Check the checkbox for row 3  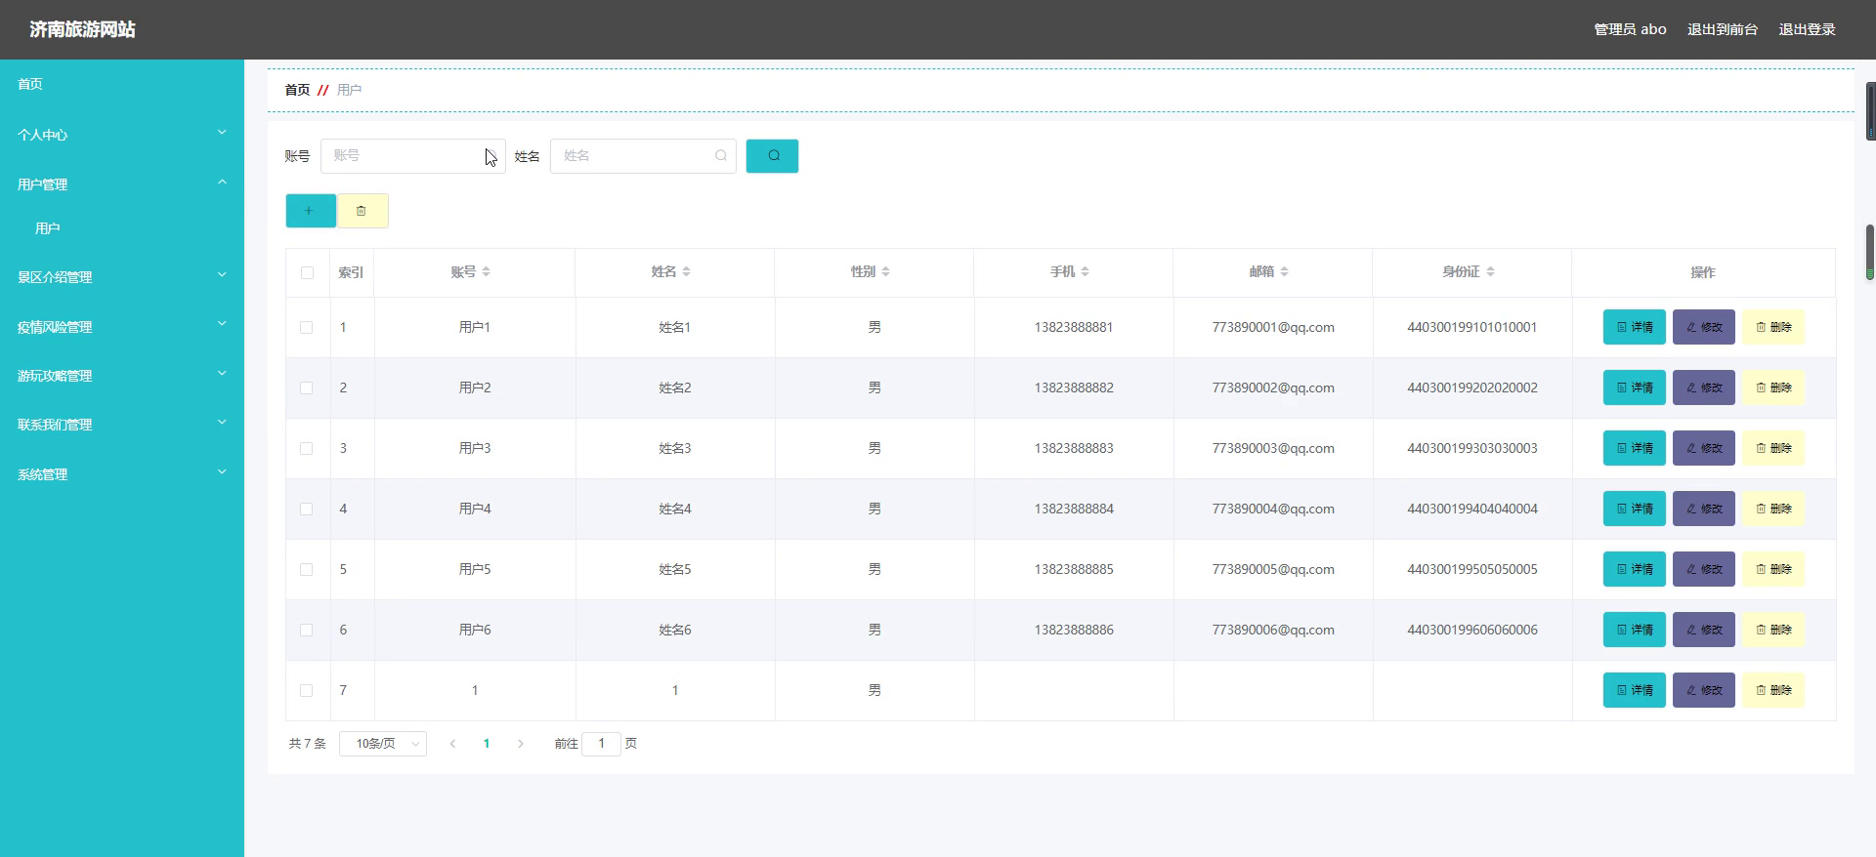tap(307, 448)
